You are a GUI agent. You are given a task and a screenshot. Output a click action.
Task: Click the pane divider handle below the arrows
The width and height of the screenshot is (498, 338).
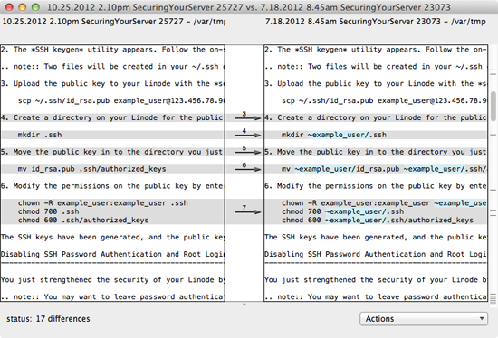[244, 305]
